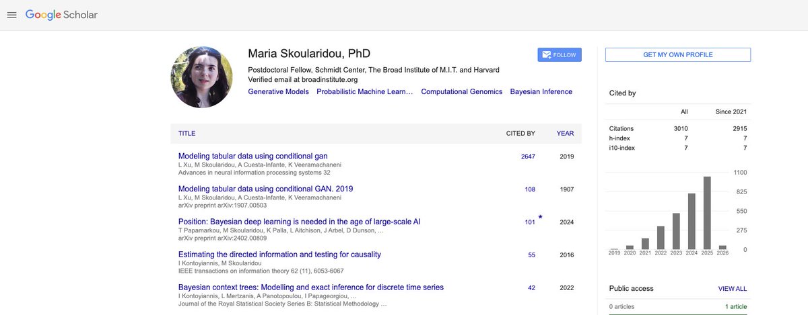Click the Google Scholar logo
This screenshot has height=315, width=808.
click(62, 15)
